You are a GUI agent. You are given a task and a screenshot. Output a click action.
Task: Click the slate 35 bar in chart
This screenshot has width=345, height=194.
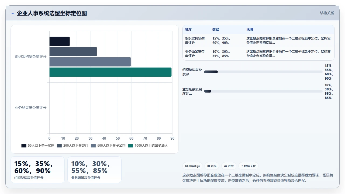point(73,52)
